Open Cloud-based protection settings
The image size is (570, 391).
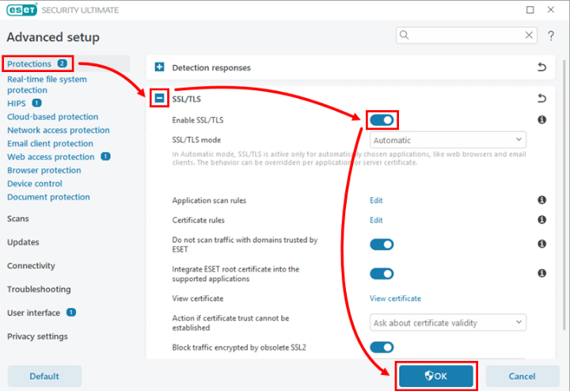tap(53, 116)
